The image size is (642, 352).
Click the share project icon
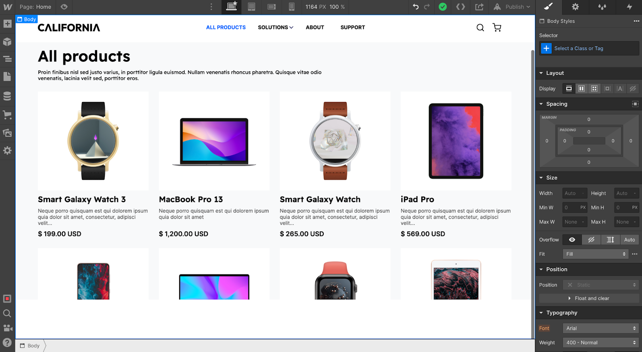coord(479,7)
